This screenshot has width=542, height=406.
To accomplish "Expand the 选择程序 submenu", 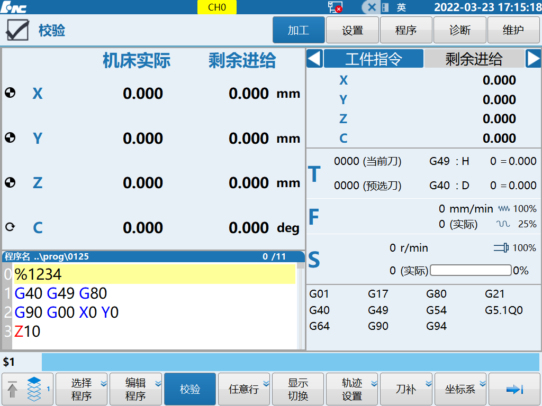I will (x=82, y=389).
